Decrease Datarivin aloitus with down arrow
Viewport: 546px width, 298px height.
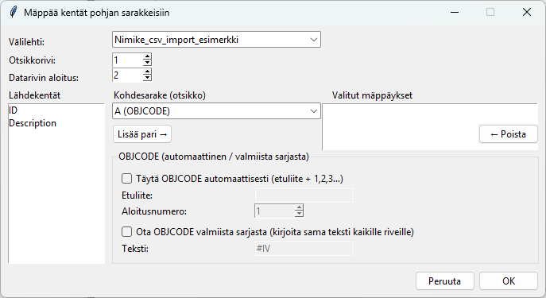pyautogui.click(x=147, y=78)
